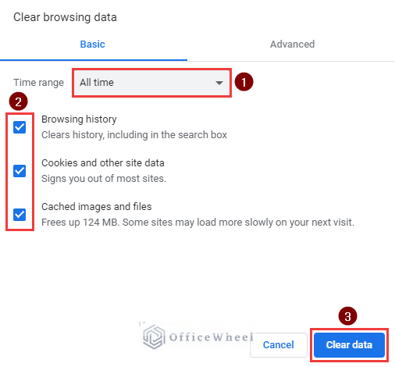Click the 'Cached images and files' label
This screenshot has height=367, width=395.
[97, 207]
